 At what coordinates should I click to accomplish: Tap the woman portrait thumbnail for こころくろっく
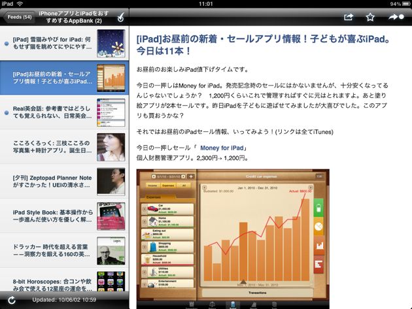tap(111, 147)
